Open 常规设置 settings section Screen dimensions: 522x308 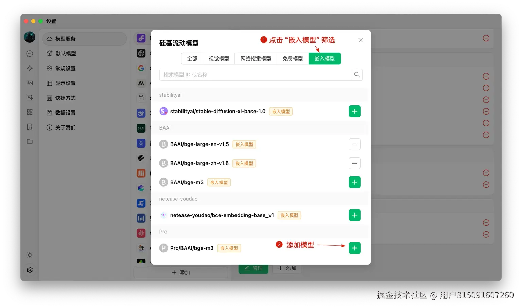(85, 68)
